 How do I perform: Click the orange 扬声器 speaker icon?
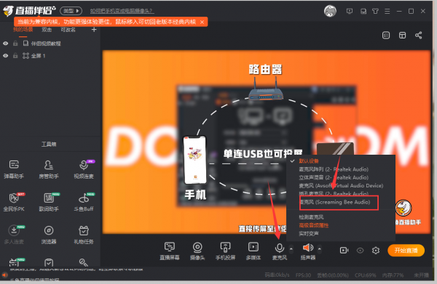coord(307,247)
